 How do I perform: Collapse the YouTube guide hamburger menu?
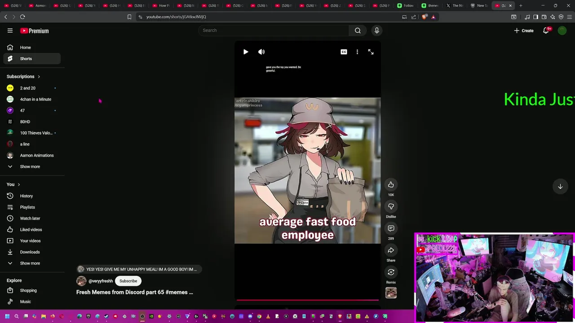pos(10,31)
